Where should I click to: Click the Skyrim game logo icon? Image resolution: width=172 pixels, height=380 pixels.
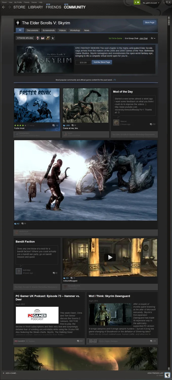18,23
